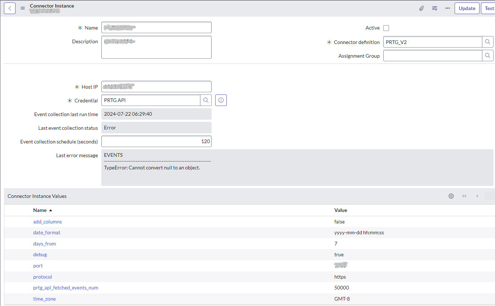Open the personalize form settings icon
Viewport: 495px width, 306px height.
(434, 8)
